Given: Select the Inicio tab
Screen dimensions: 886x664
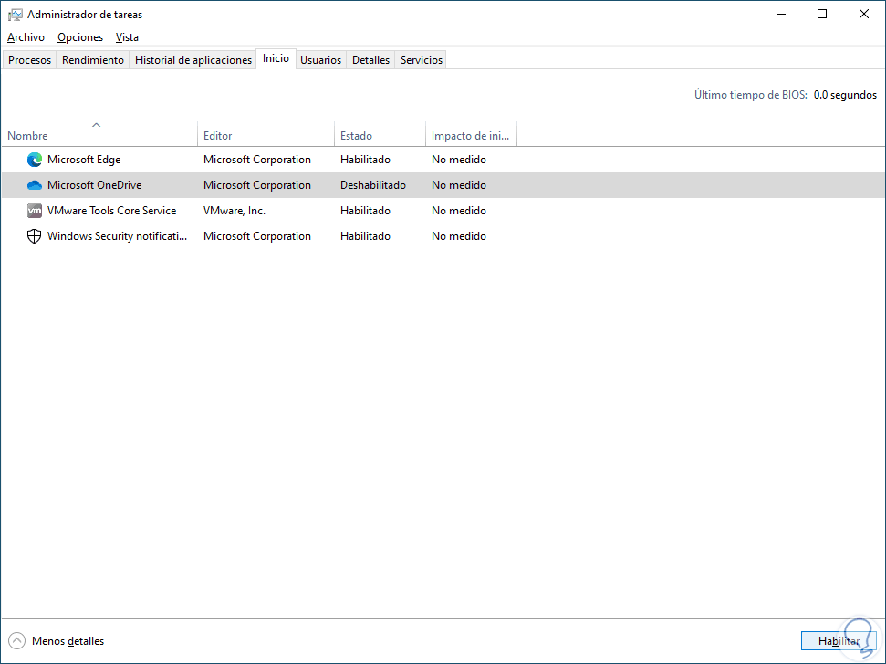Looking at the screenshot, I should (276, 58).
